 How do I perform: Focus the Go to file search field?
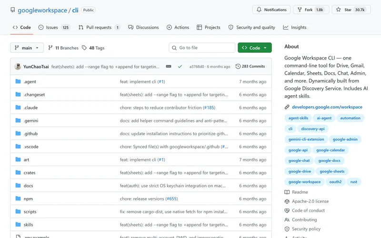pos(202,48)
